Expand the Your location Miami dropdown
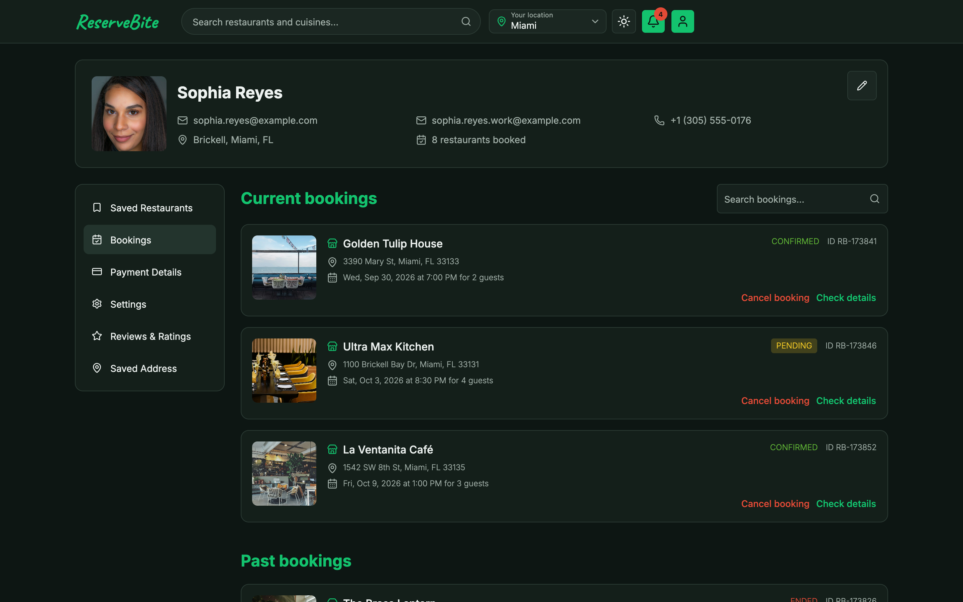Image resolution: width=963 pixels, height=602 pixels. click(547, 21)
